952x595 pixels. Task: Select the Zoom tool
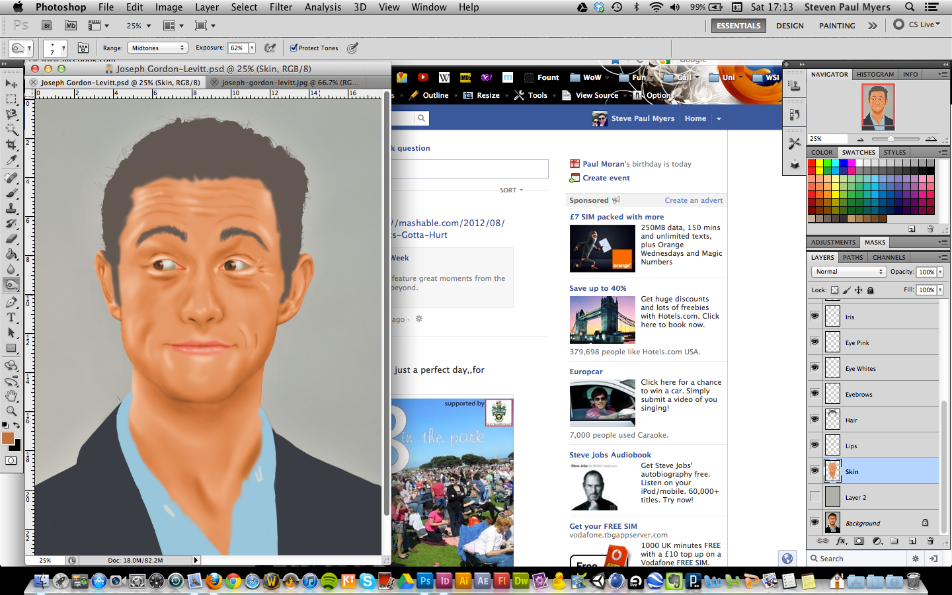pos(11,411)
